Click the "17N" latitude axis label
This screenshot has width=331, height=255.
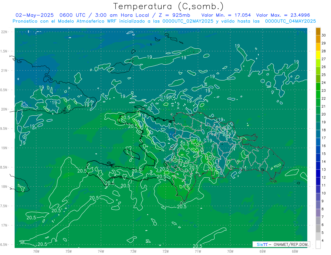pos(5,225)
